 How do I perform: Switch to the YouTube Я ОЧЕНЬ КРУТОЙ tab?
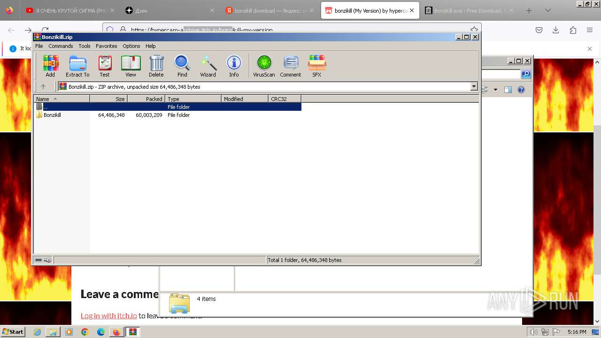click(70, 10)
